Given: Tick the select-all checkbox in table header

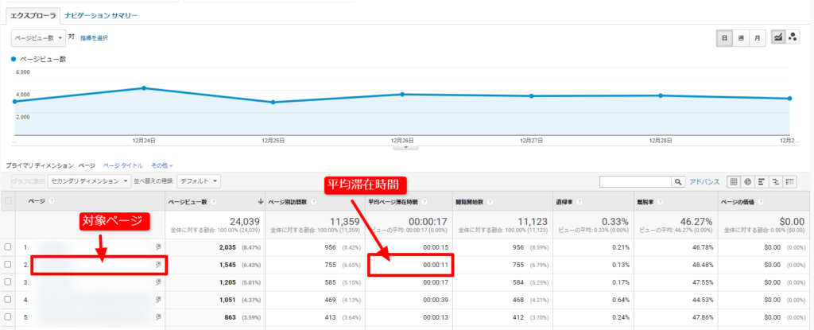Looking at the screenshot, I should click(x=7, y=202).
